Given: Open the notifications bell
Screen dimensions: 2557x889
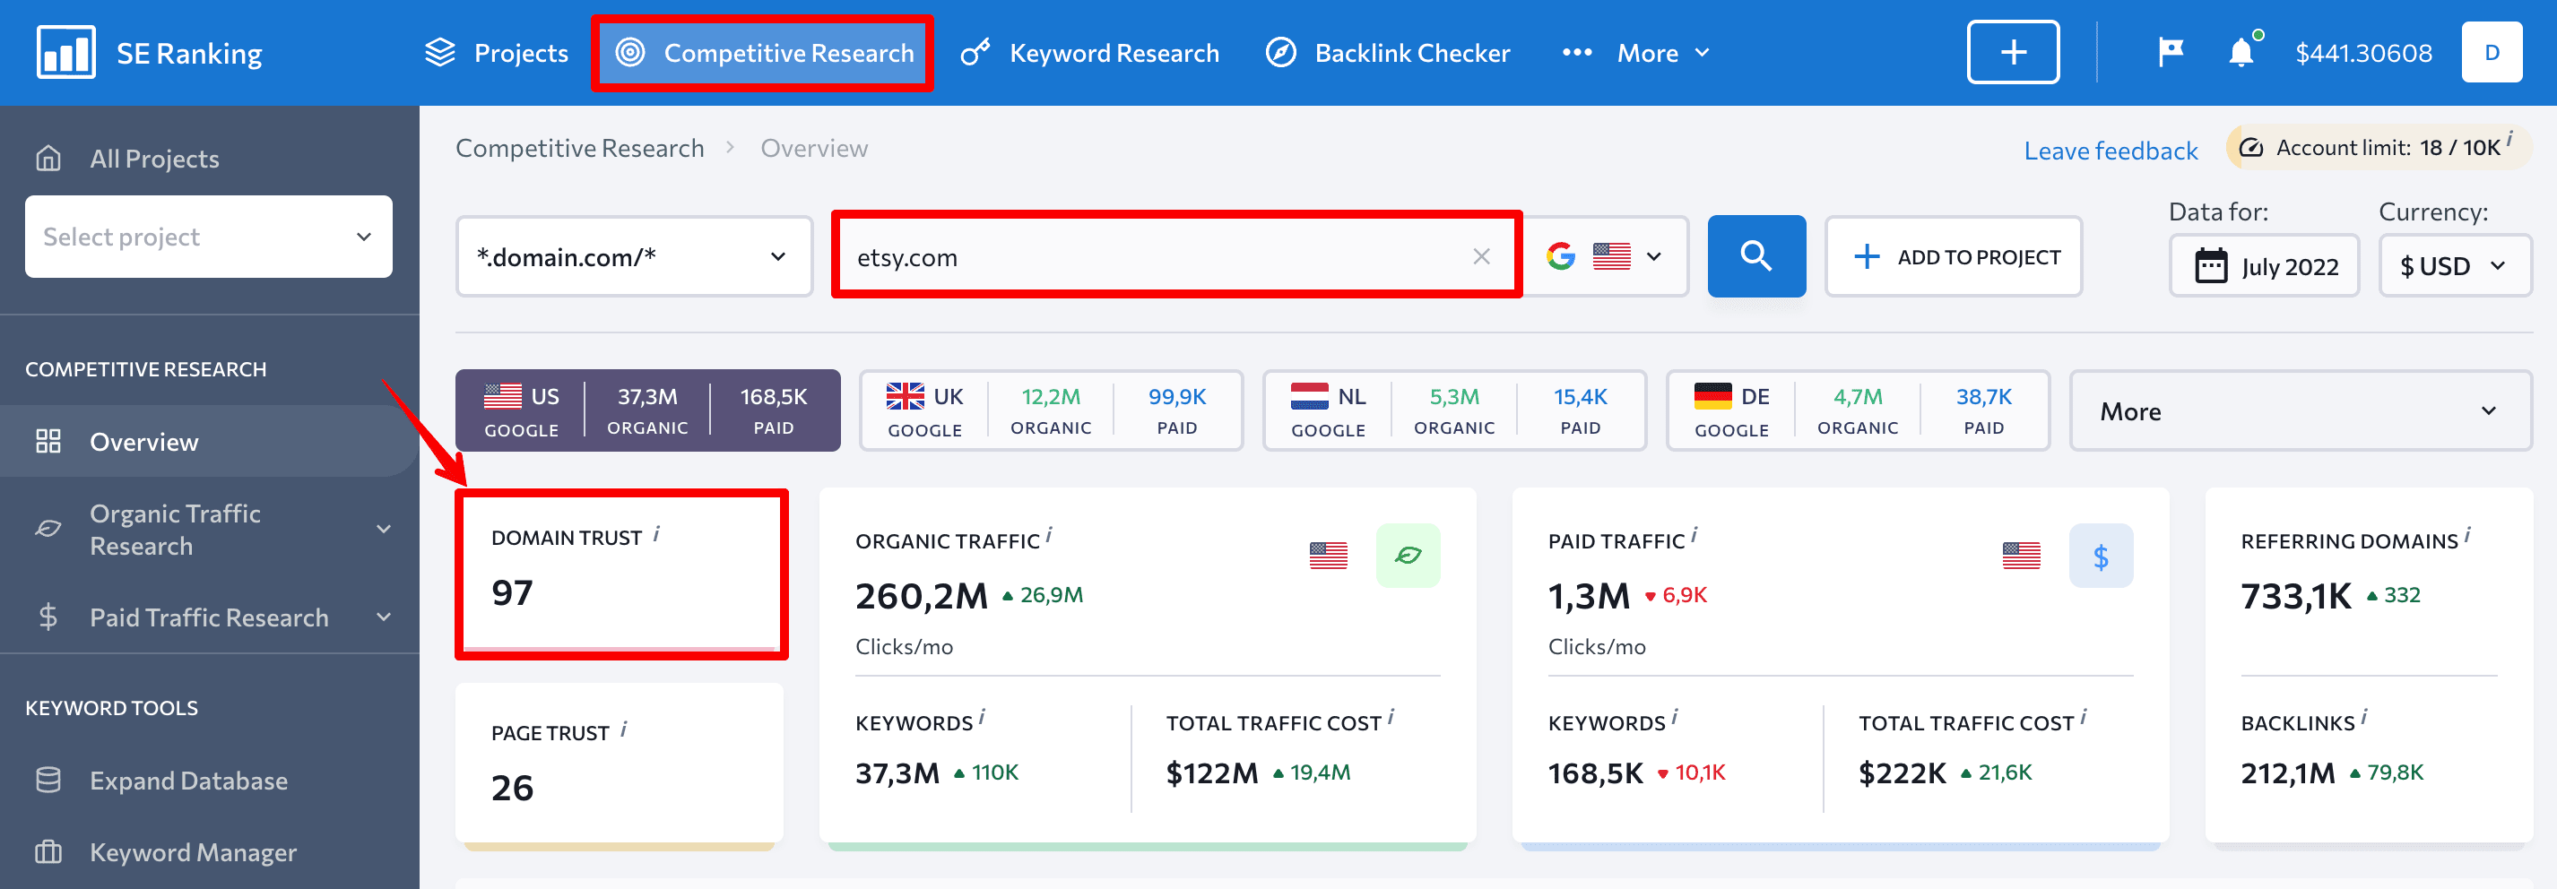Looking at the screenshot, I should click(x=2241, y=52).
